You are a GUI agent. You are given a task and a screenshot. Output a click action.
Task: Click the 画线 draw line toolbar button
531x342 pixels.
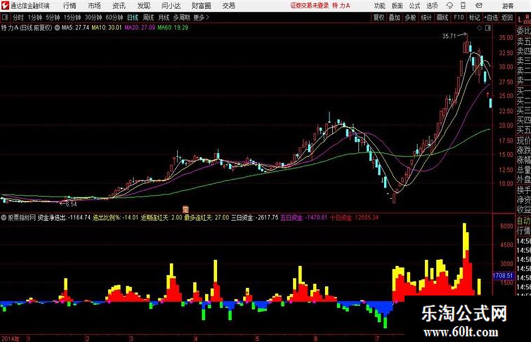click(443, 17)
